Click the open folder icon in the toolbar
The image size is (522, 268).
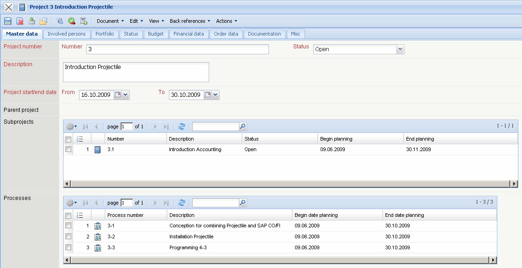(x=43, y=21)
